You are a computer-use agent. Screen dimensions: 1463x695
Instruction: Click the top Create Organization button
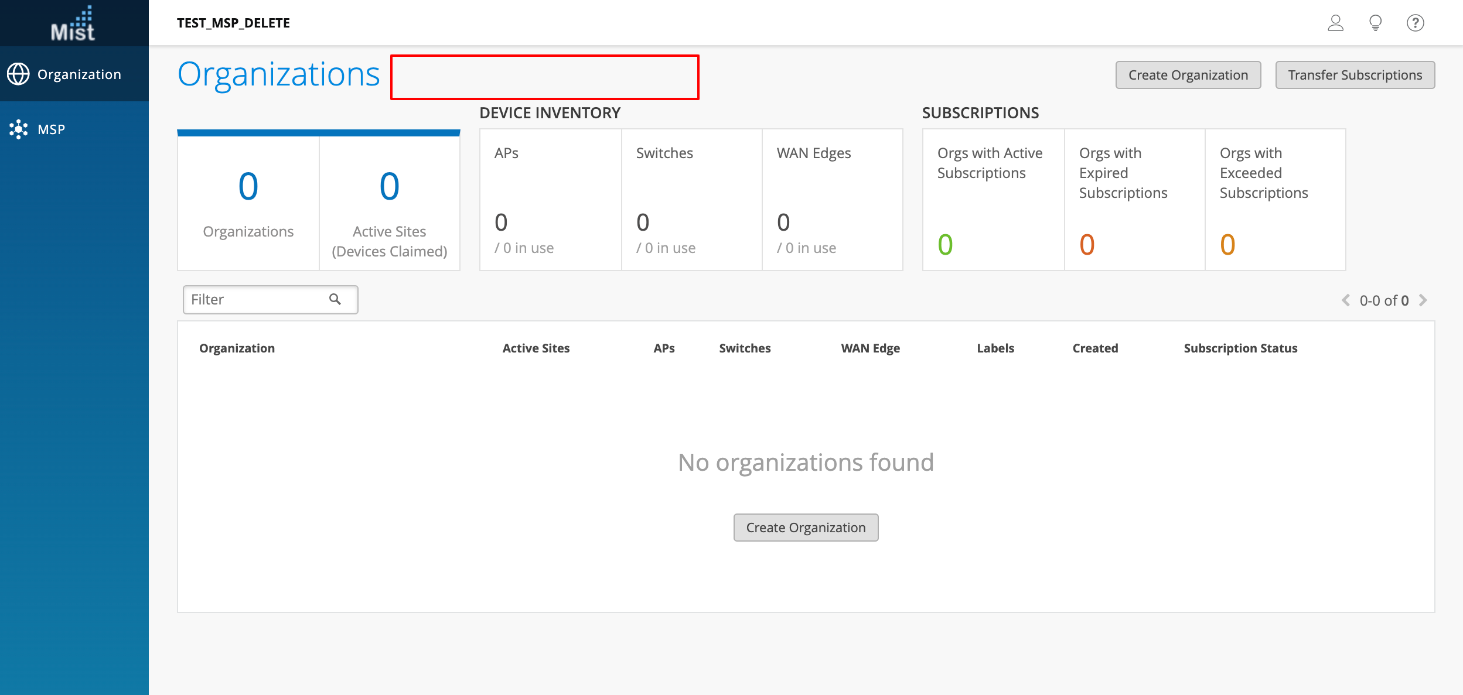tap(1188, 75)
